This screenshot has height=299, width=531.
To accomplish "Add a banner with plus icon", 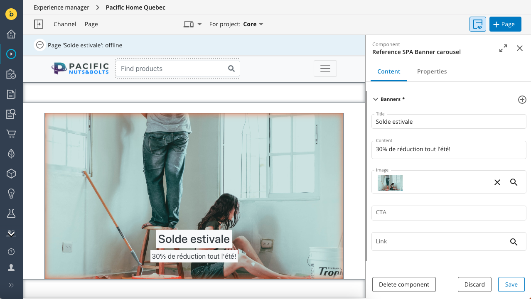I will (x=522, y=100).
